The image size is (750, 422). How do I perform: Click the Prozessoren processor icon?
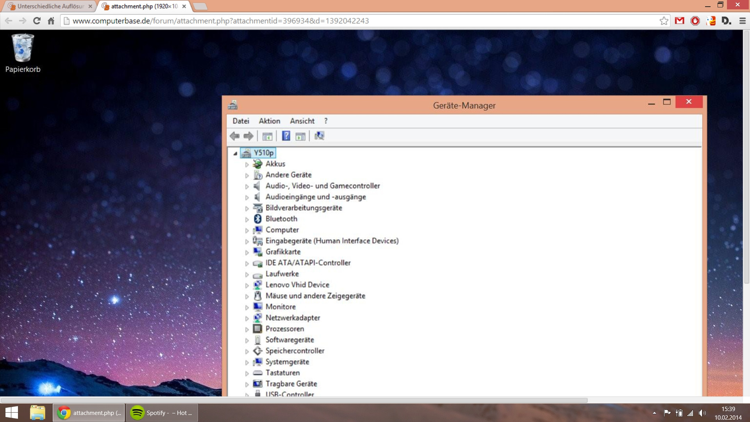[257, 329]
